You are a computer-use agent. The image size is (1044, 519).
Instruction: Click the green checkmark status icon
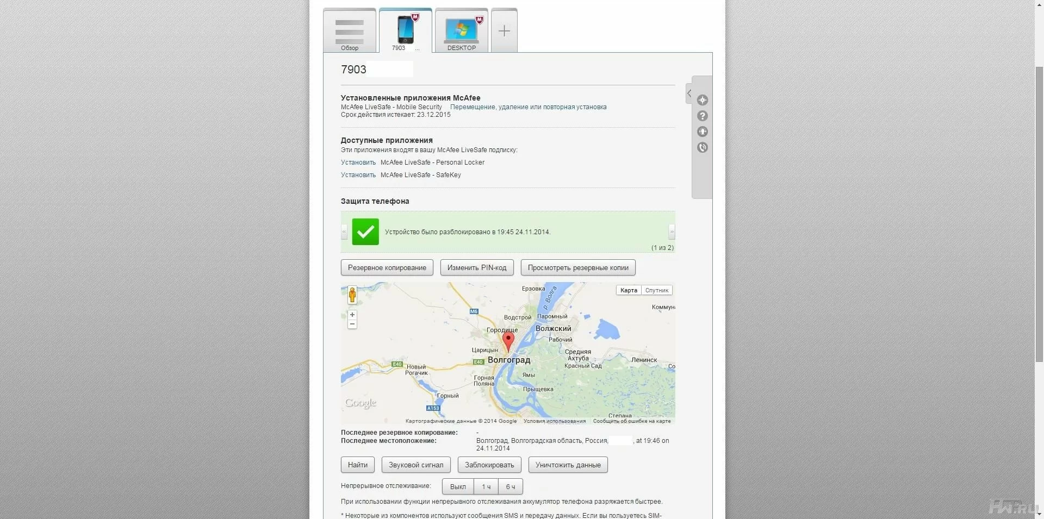tap(365, 232)
